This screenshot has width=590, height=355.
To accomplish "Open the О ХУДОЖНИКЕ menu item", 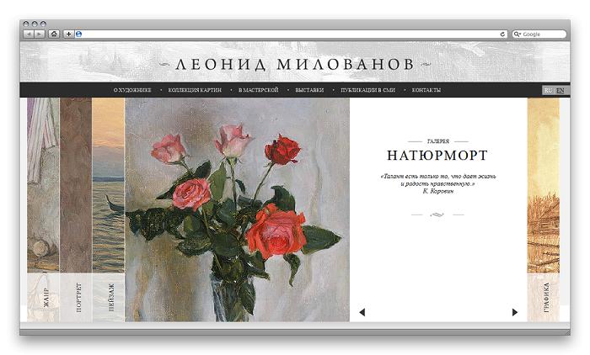I will (132, 90).
